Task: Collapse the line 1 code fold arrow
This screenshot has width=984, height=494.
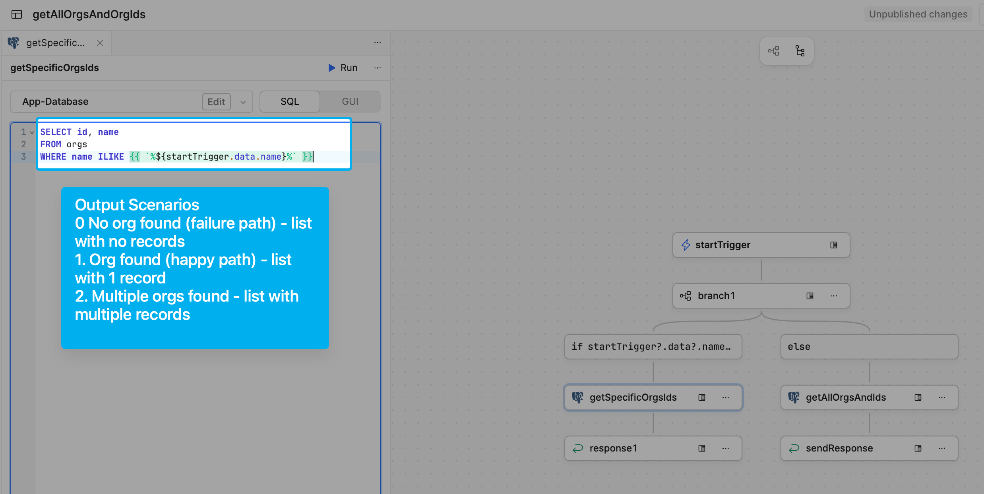Action: 32,132
